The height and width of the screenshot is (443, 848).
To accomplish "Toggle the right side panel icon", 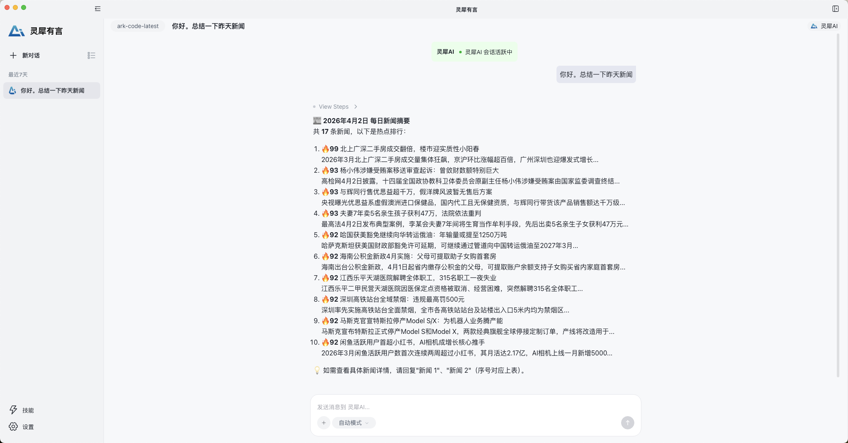I will pyautogui.click(x=835, y=9).
